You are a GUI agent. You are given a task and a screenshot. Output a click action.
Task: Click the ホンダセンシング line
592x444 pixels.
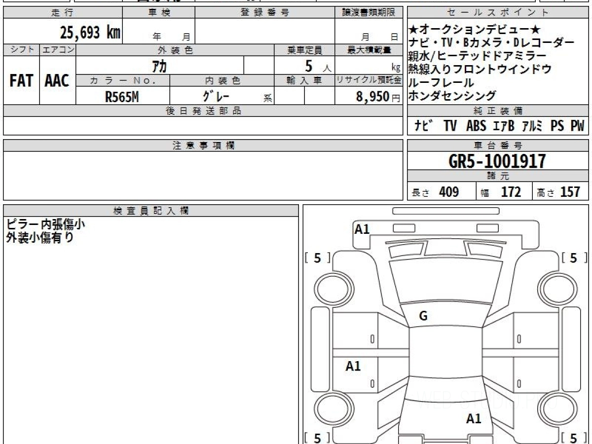(452, 96)
